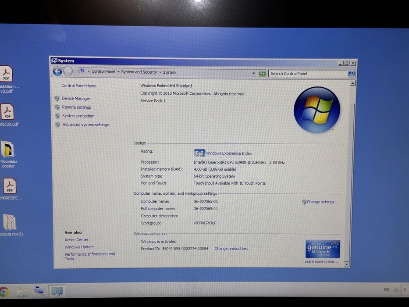This screenshot has height=307, width=409.
Task: Expand the arrow after Control Panel breadcrumb
Action: pyautogui.click(x=118, y=72)
